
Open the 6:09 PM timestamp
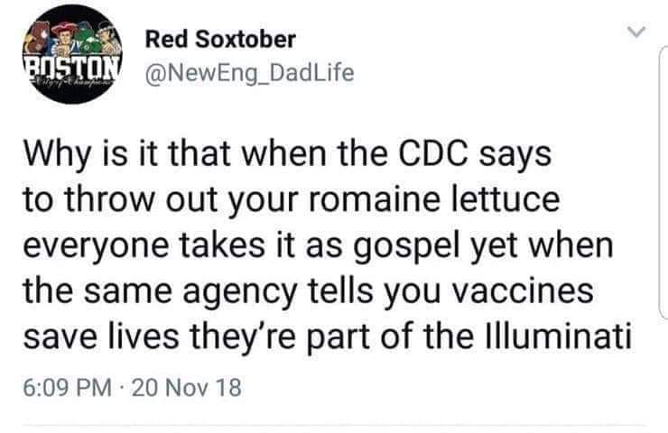pyautogui.click(x=68, y=388)
